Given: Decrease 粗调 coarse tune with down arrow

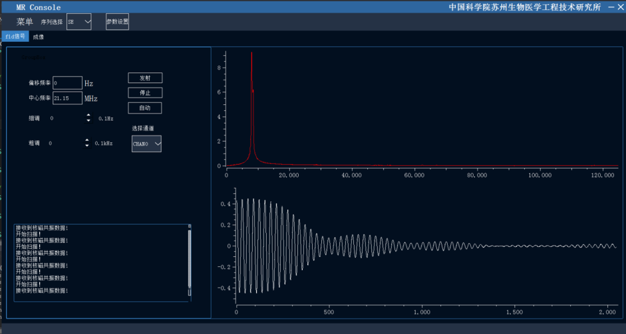Looking at the screenshot, I should [86, 145].
